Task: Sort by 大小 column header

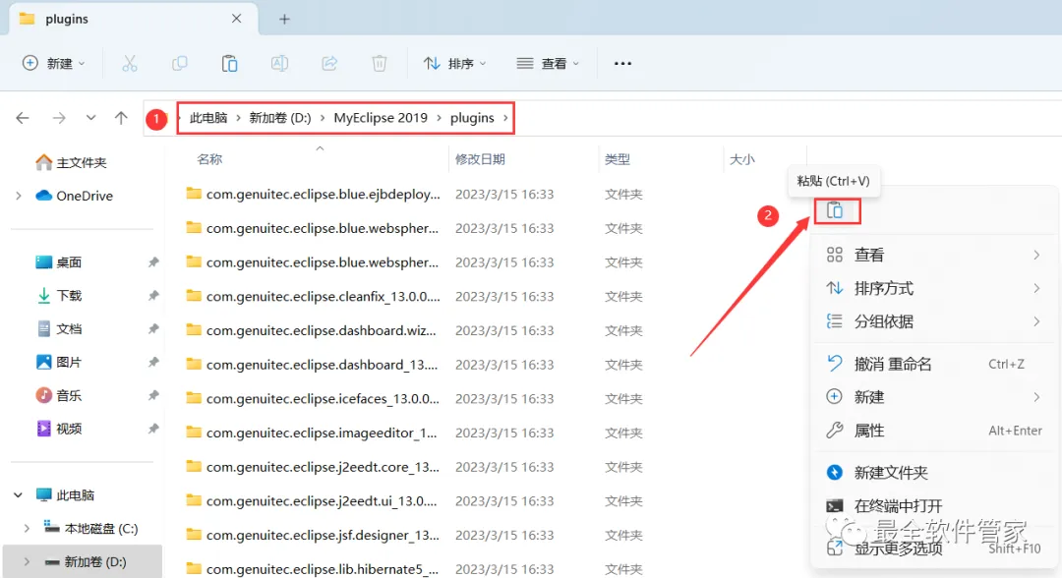Action: pos(741,159)
